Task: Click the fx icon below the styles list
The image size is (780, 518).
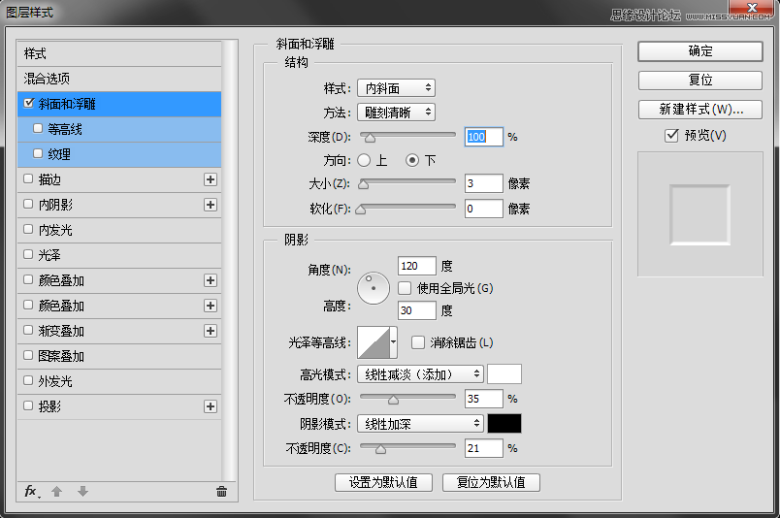Action: 31,492
